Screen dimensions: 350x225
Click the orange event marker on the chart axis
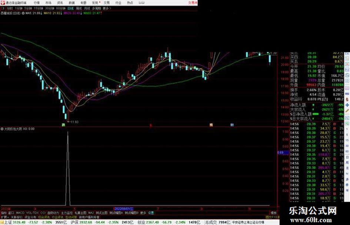coord(211,125)
